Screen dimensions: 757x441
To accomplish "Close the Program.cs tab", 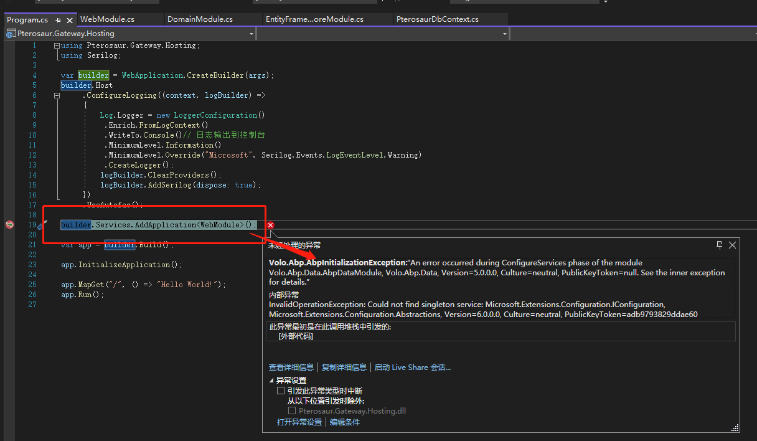I will point(68,19).
